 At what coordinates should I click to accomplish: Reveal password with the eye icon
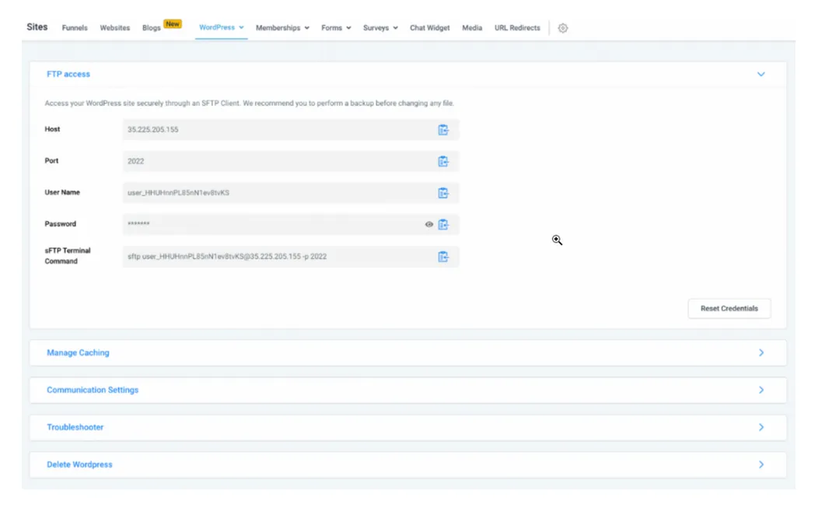coord(428,224)
